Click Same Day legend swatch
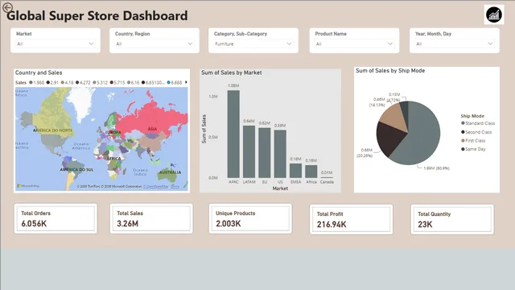This screenshot has width=515, height=290. point(463,149)
